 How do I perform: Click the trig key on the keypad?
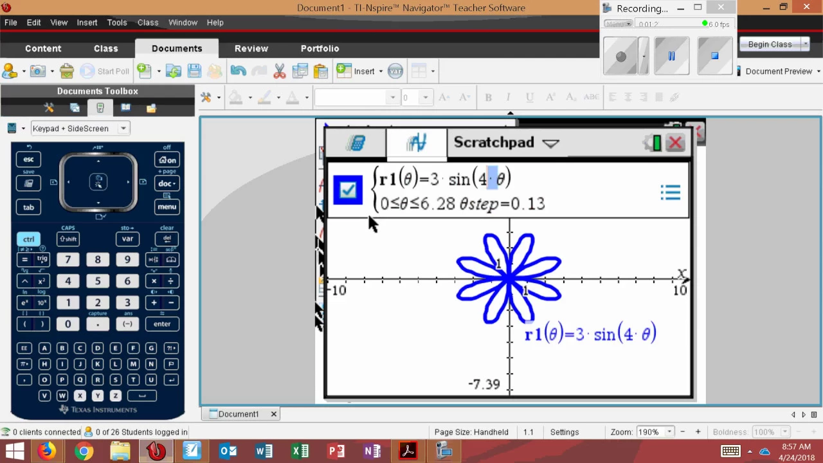(x=42, y=259)
